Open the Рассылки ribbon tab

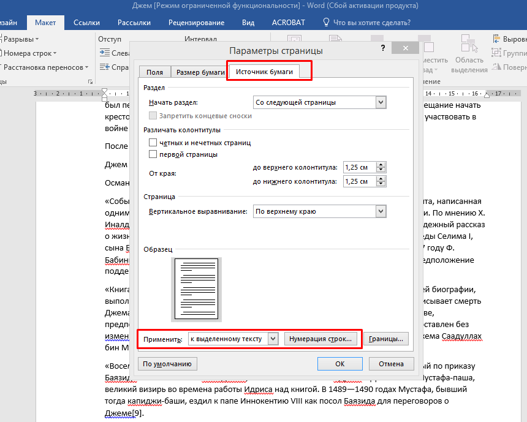tap(134, 23)
